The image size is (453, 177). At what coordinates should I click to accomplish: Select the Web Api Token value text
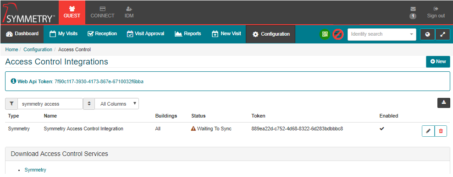(x=99, y=81)
